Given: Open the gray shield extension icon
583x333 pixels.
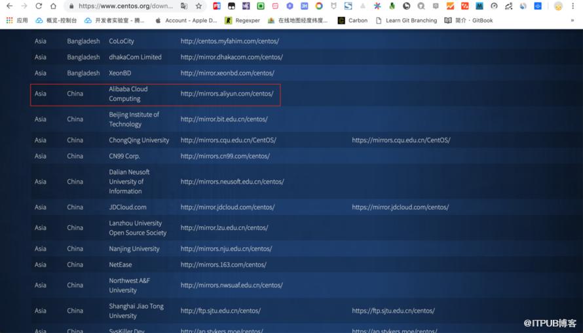Looking at the screenshot, I should (333, 6).
